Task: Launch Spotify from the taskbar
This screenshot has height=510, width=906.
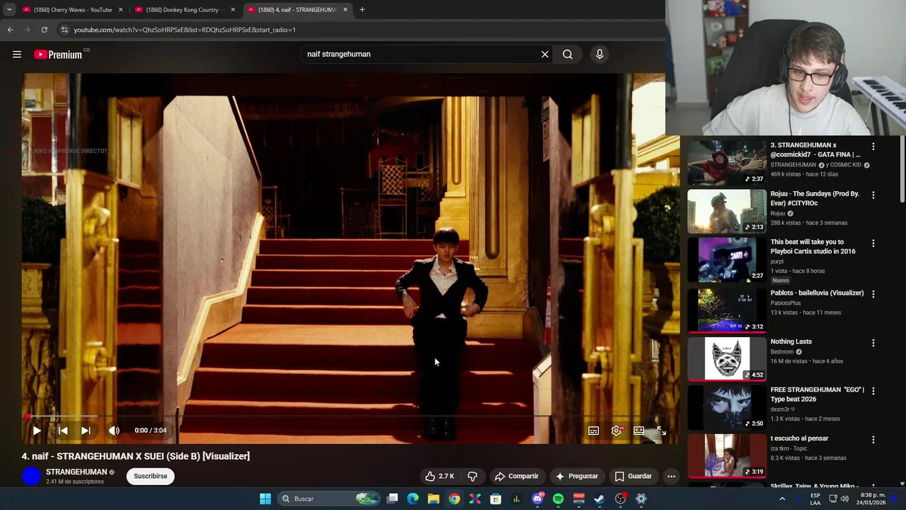Action: [558, 499]
